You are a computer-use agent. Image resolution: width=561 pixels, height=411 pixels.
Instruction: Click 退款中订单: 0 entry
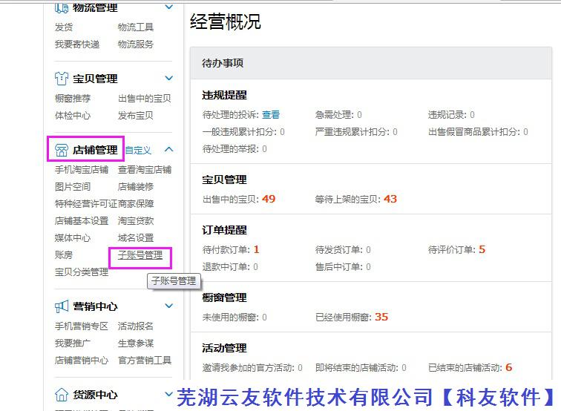click(x=230, y=267)
